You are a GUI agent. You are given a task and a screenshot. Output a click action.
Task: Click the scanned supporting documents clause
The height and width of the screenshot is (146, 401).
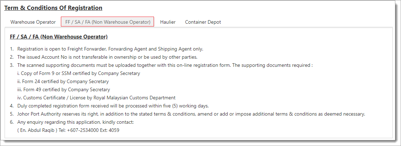click(x=165, y=65)
